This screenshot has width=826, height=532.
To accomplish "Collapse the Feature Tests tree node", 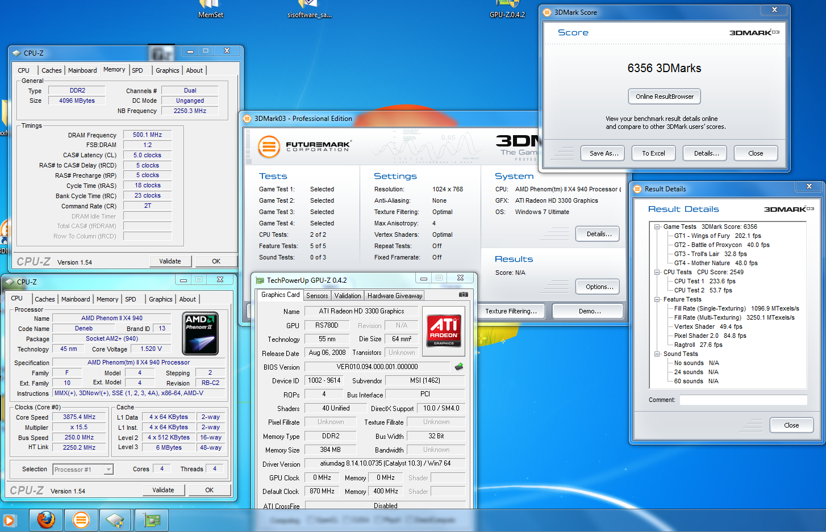I will [x=657, y=299].
